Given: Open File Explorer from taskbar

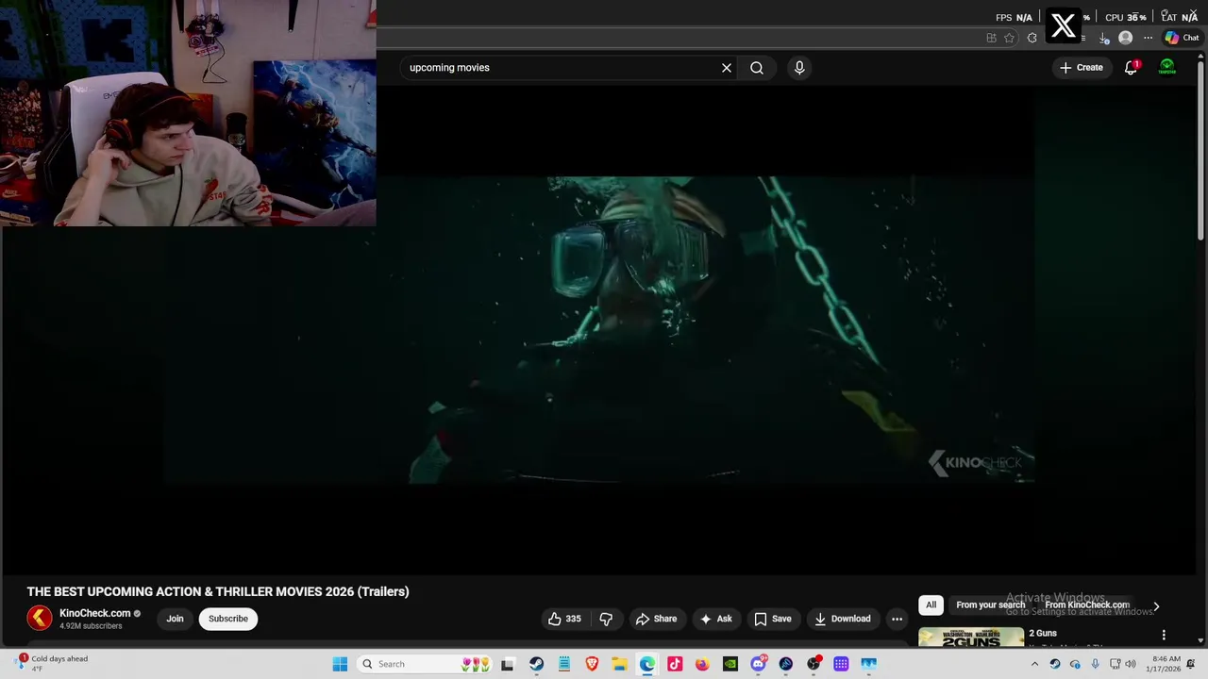Looking at the screenshot, I should click(x=619, y=664).
